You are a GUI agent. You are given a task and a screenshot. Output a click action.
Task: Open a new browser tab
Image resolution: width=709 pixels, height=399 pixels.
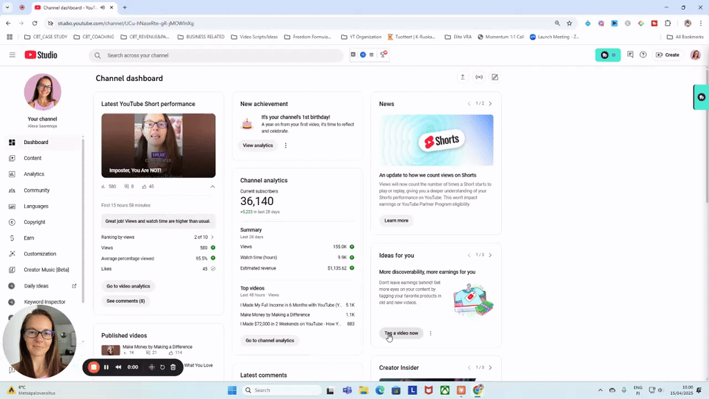coord(125,7)
